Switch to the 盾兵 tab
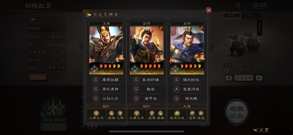Viewport: 293px width, 135px height. click(231, 16)
